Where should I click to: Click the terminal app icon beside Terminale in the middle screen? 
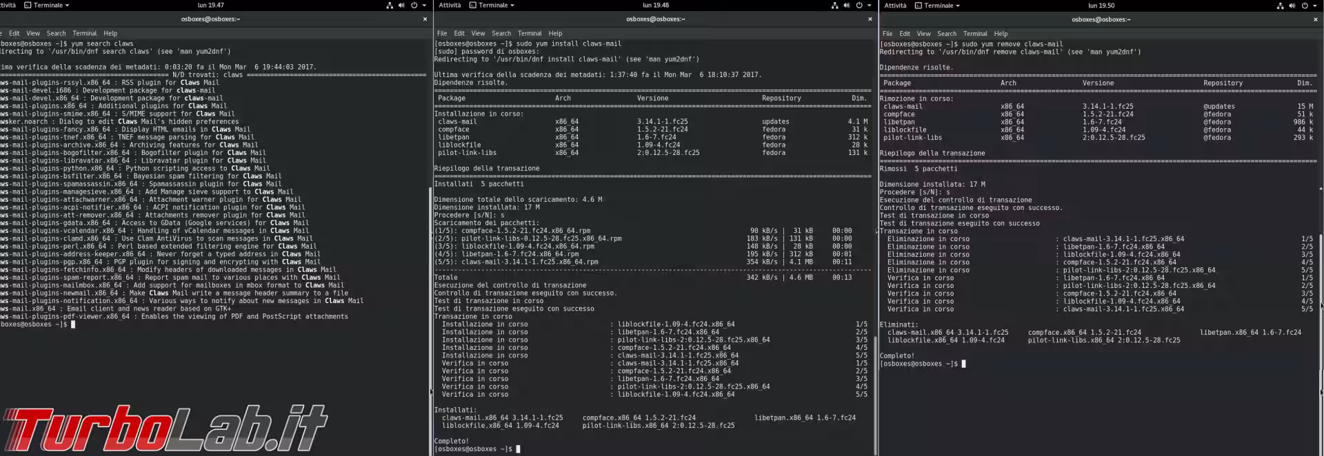473,6
